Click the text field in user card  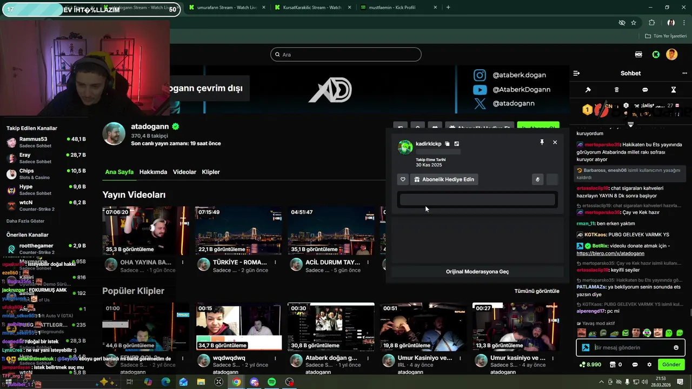coord(477,200)
